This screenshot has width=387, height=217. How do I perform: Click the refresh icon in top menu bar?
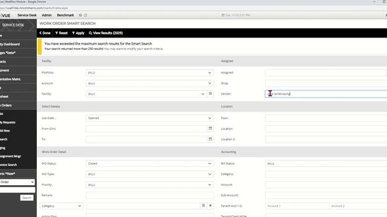(86, 15)
